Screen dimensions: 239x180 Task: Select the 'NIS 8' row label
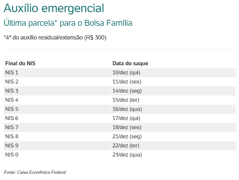[12, 136]
